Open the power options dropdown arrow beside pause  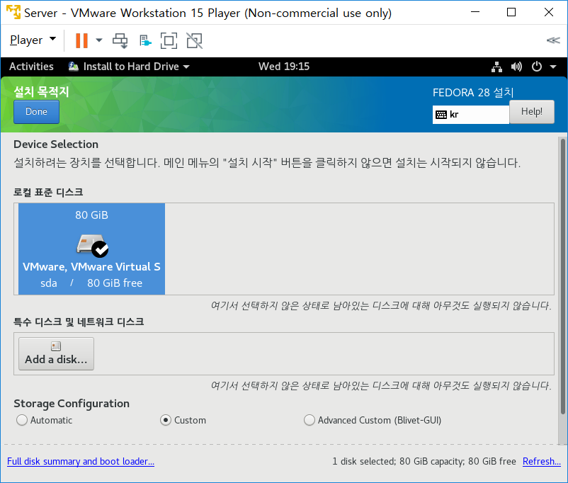point(99,40)
